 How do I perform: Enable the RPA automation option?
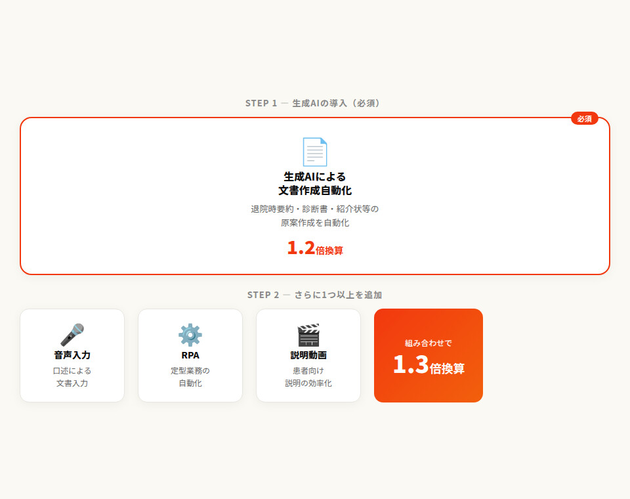(190, 355)
